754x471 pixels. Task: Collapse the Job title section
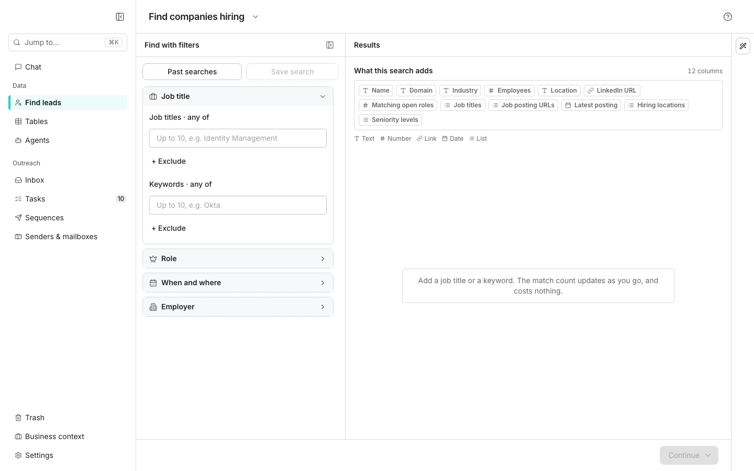pos(238,96)
